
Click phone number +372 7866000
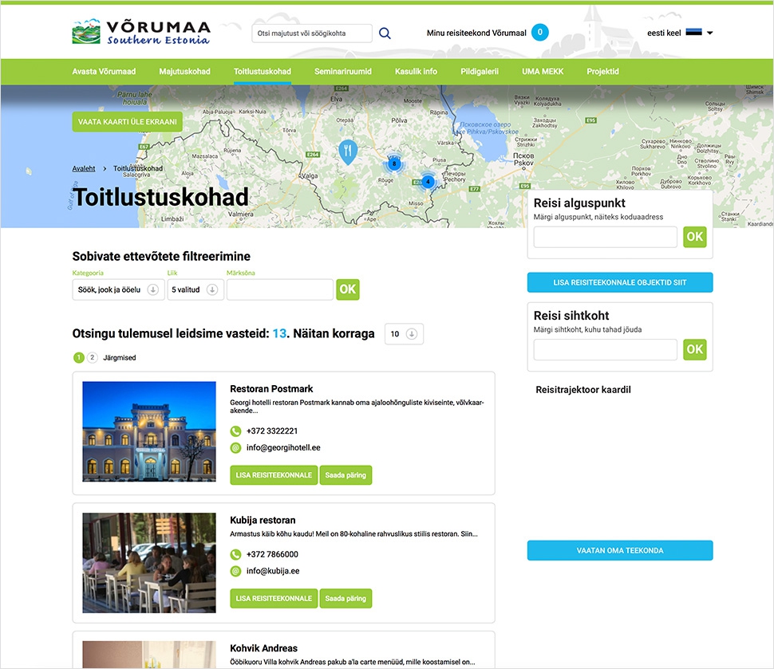[x=272, y=554]
